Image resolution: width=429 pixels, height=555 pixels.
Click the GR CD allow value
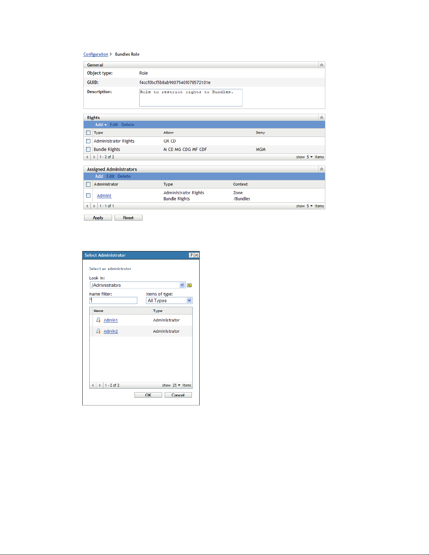[x=169, y=141]
